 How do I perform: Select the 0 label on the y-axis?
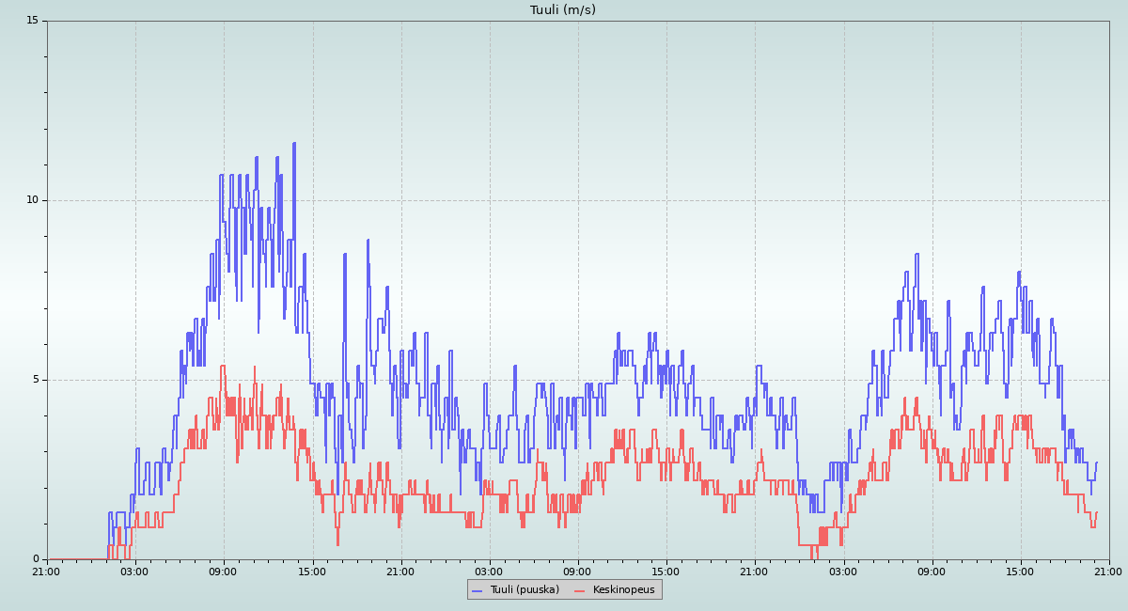click(x=36, y=559)
